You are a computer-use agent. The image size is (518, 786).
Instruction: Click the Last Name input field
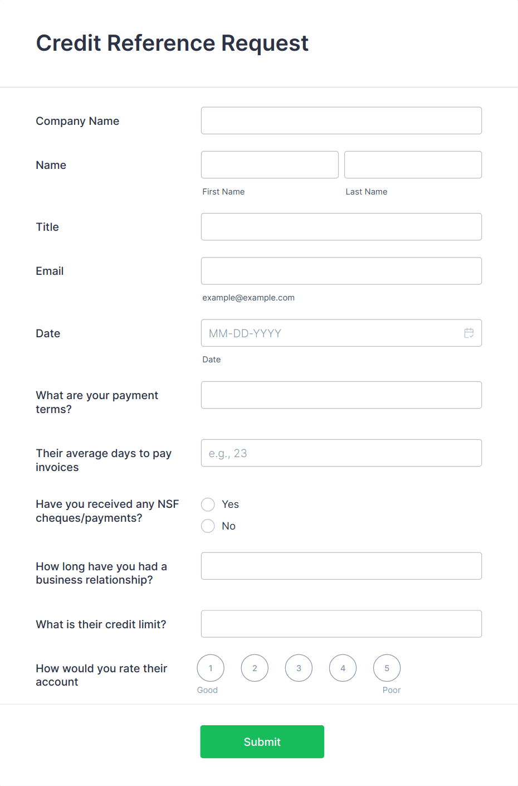413,164
